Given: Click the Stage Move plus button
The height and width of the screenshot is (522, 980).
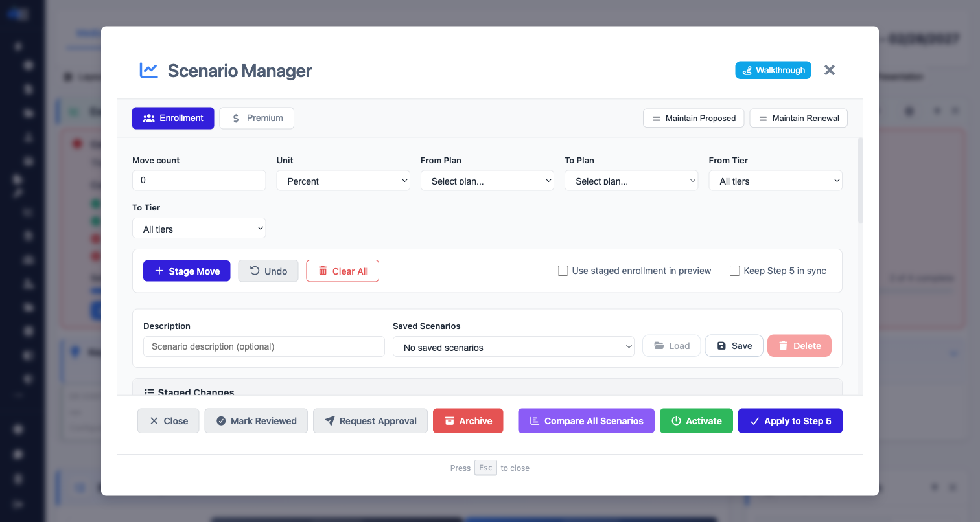Looking at the screenshot, I should point(187,271).
